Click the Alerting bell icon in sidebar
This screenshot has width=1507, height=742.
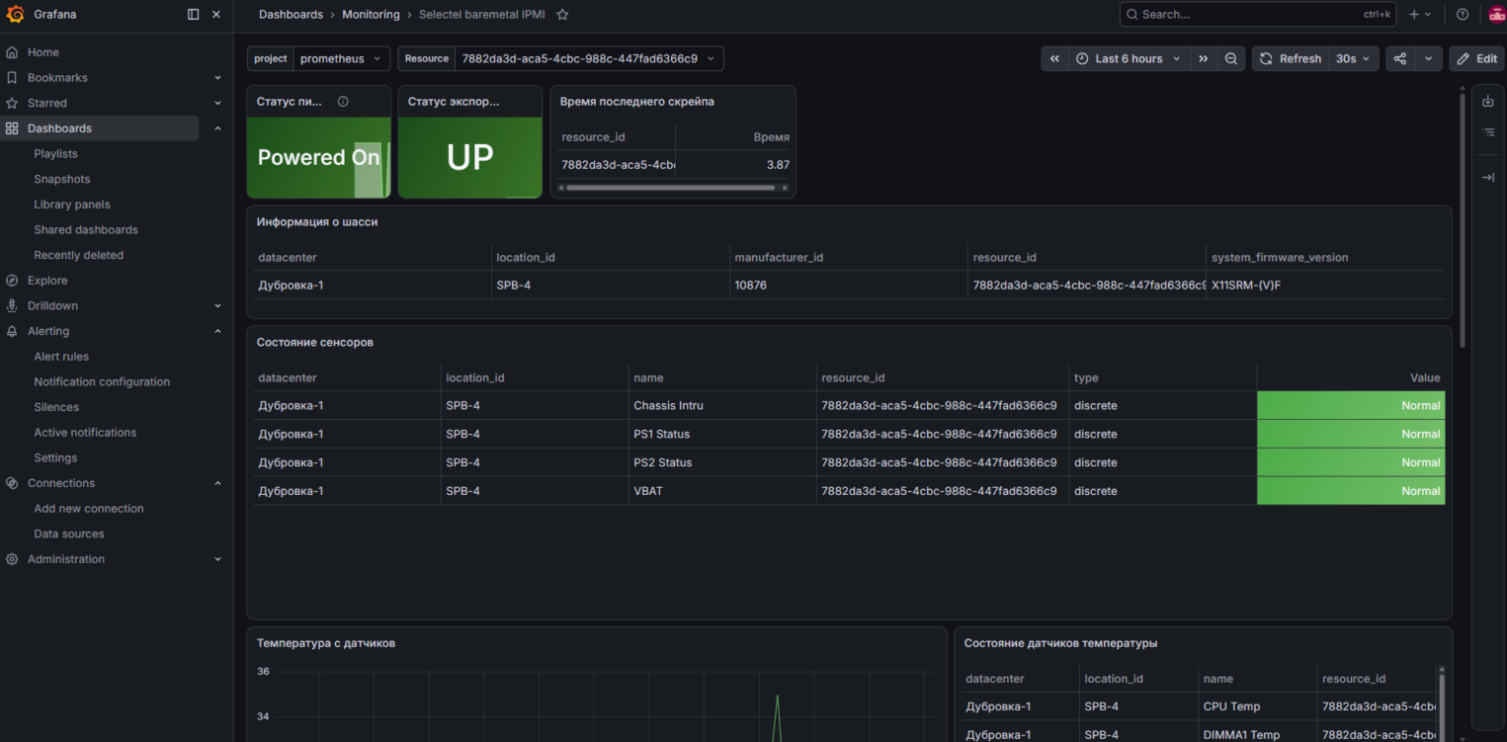click(x=12, y=331)
